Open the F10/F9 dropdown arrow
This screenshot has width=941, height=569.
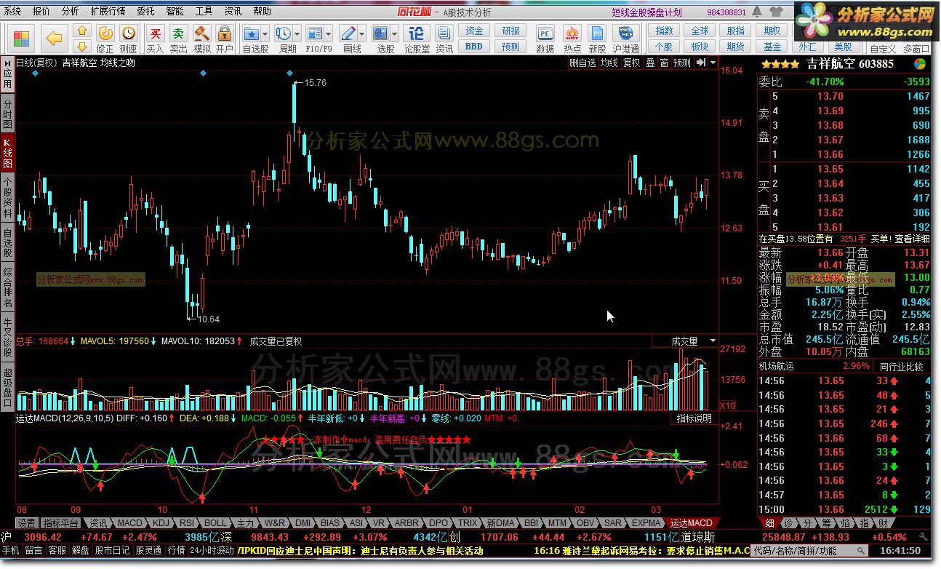pos(328,33)
